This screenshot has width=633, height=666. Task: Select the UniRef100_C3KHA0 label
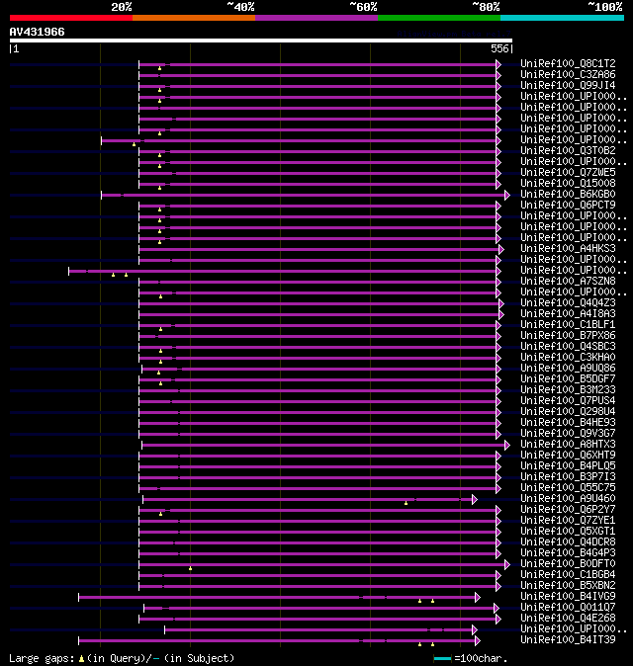pos(568,358)
